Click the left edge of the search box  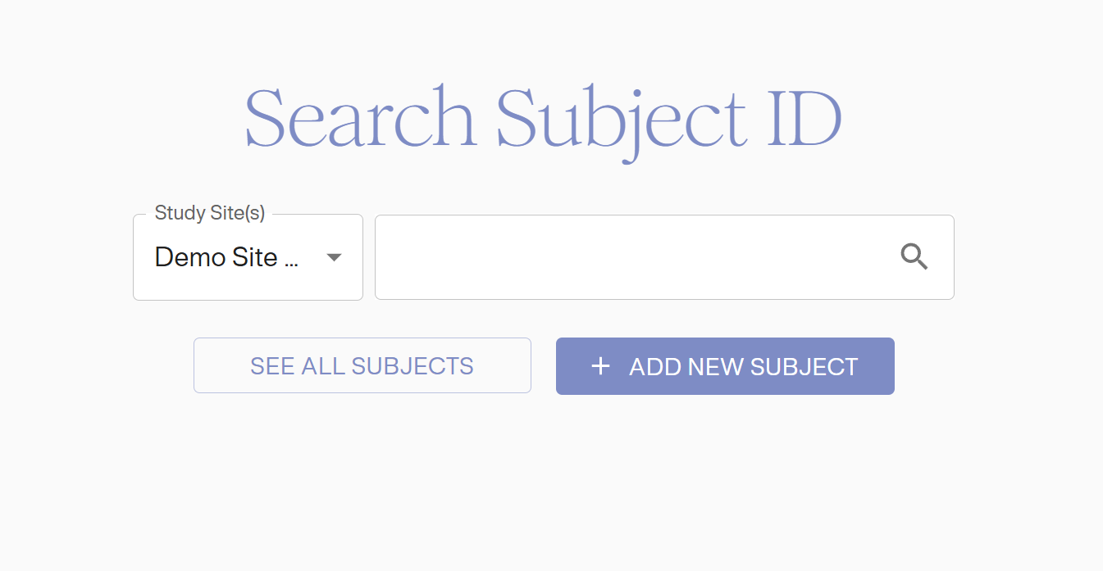coord(387,257)
